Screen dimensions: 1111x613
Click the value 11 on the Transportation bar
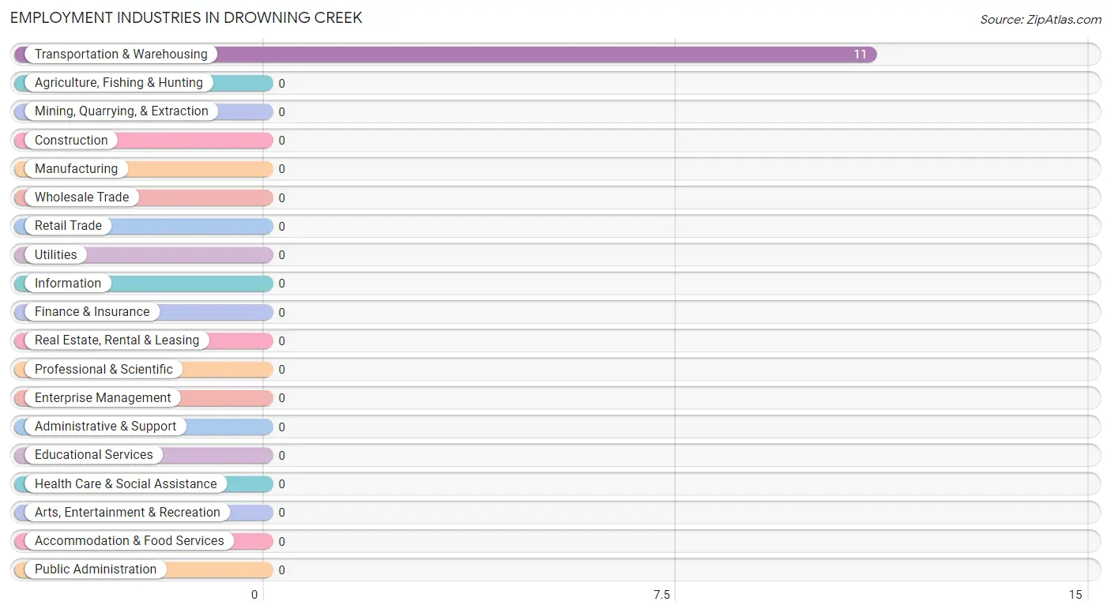pos(860,55)
